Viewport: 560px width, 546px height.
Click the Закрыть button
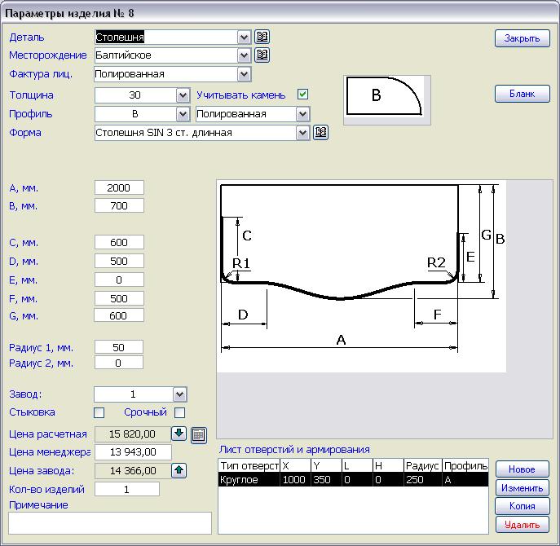(x=523, y=38)
